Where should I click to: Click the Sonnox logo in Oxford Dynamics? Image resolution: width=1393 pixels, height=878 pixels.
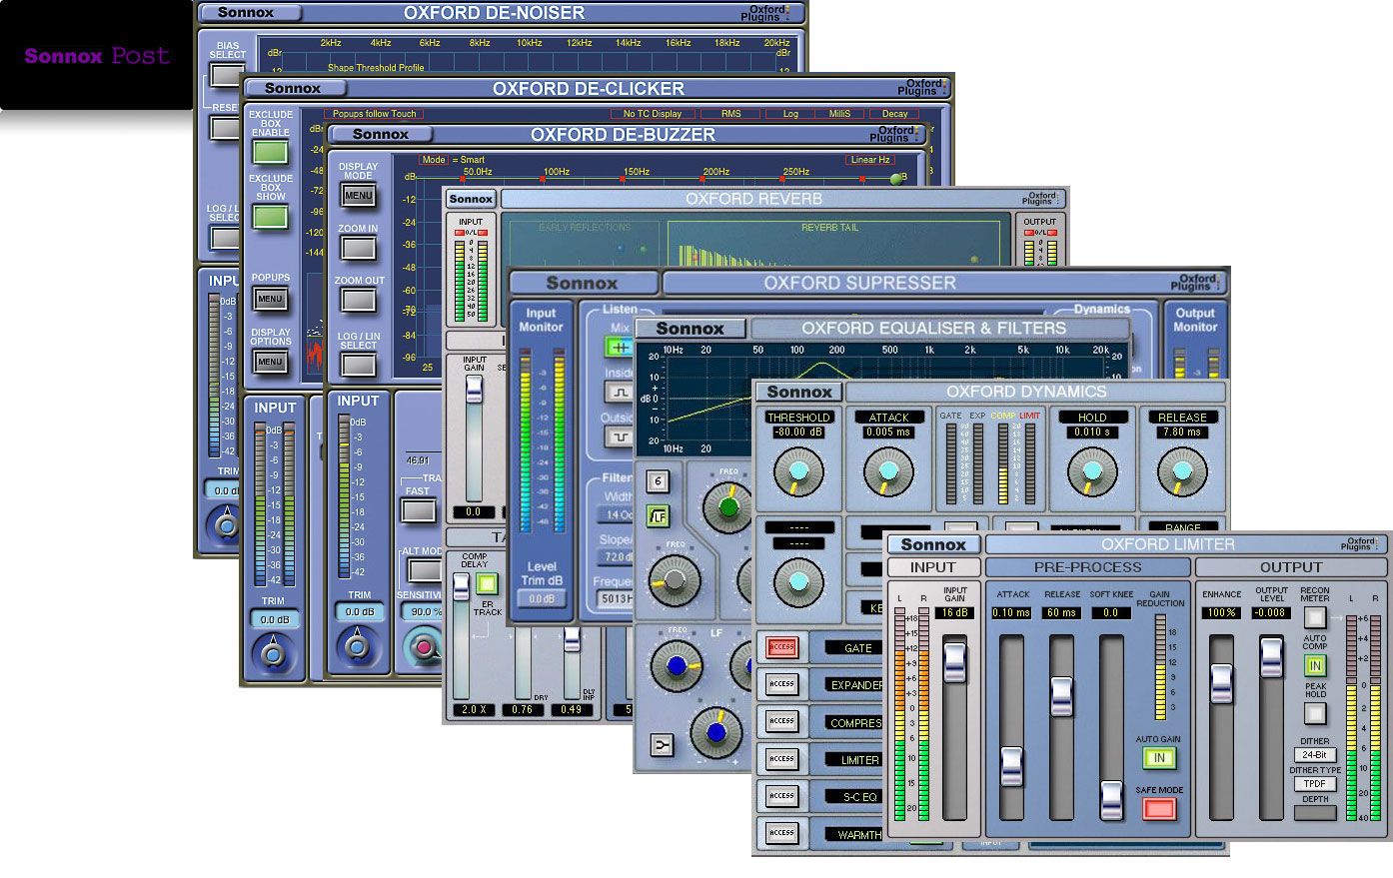[799, 392]
